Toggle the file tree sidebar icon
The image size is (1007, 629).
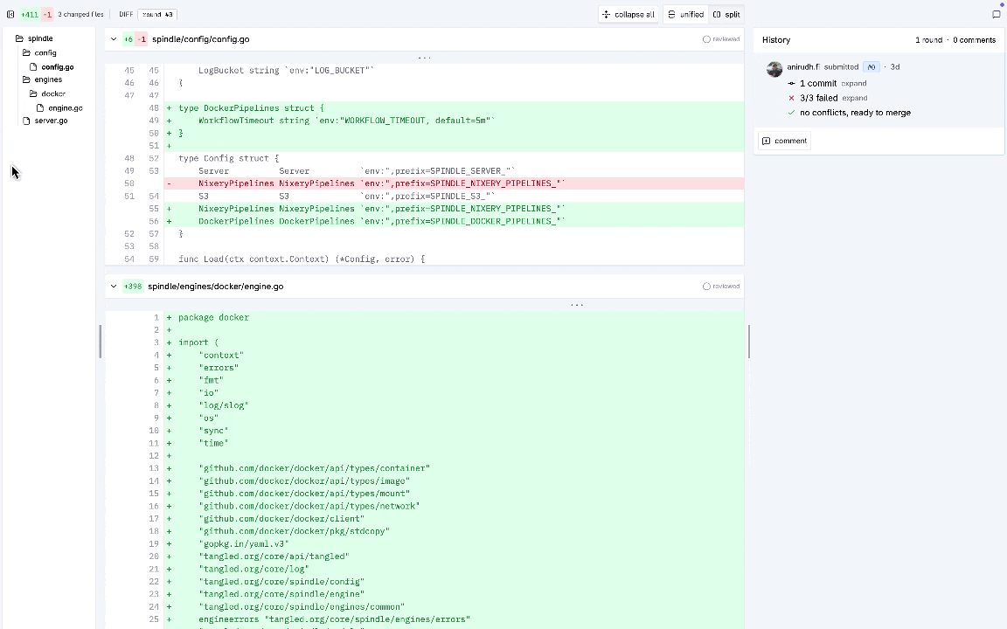[10, 14]
